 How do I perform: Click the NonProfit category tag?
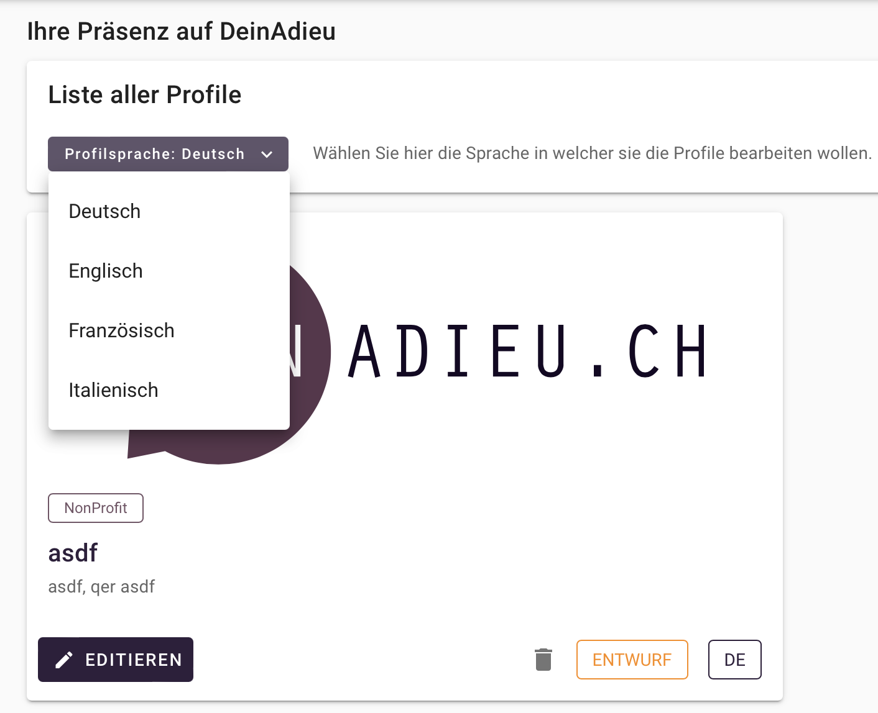point(96,508)
